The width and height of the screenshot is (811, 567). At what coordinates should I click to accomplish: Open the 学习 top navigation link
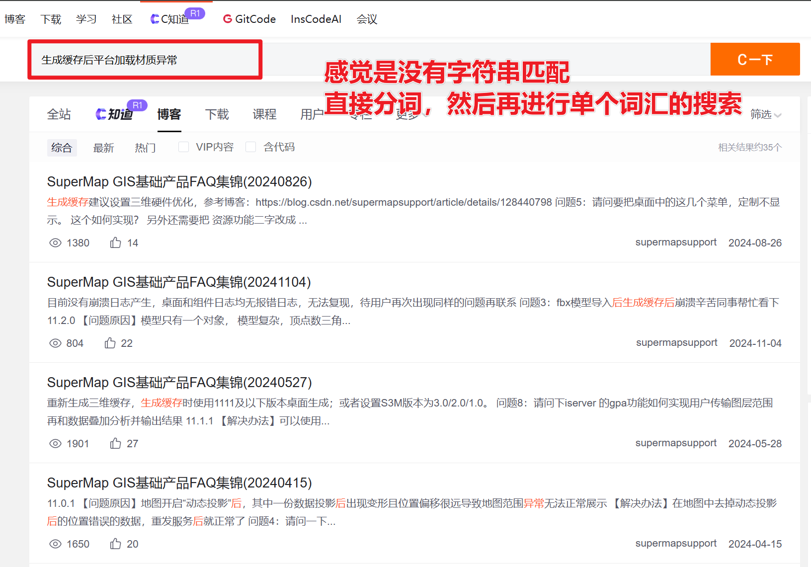[x=86, y=19]
